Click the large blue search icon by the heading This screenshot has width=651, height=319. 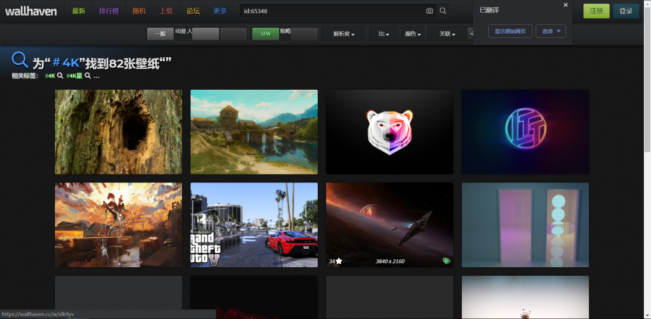pyautogui.click(x=19, y=60)
